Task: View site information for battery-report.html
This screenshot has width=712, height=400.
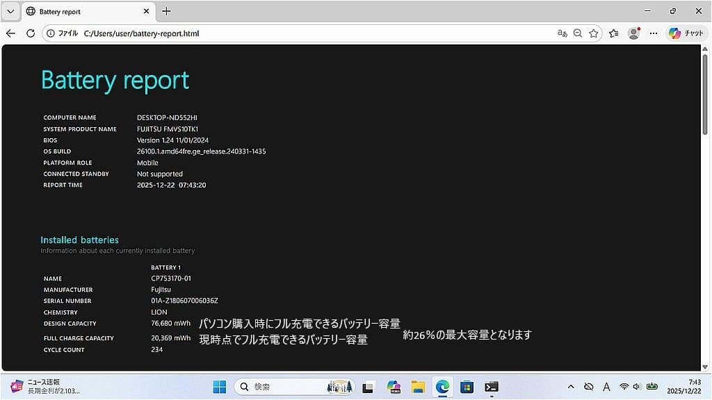Action: [x=51, y=33]
